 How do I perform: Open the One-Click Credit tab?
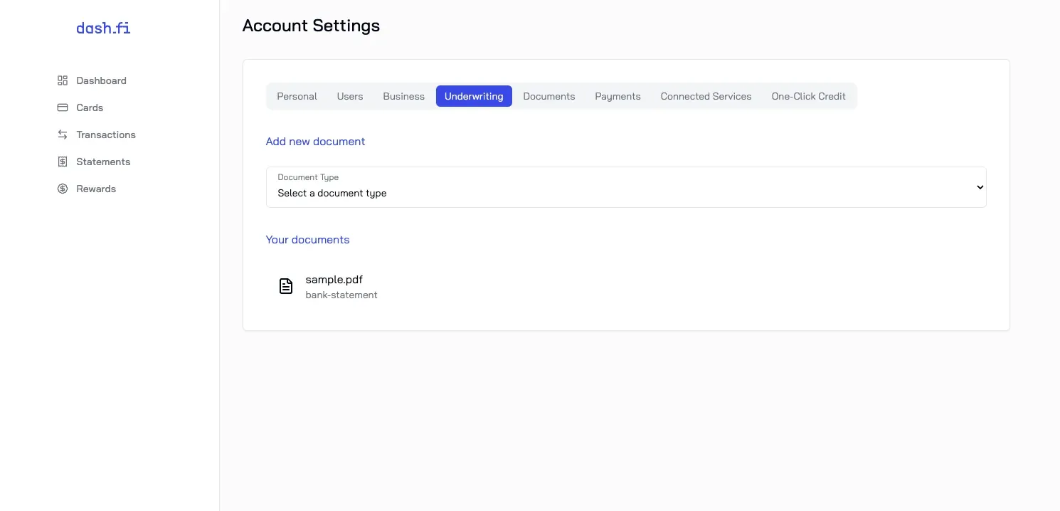pos(809,96)
